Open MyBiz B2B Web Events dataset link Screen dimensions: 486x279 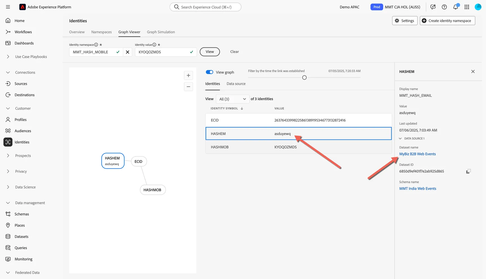(x=417, y=154)
